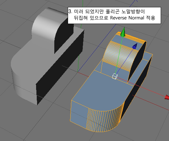Click the red X-axis arrow tip

(x=167, y=97)
